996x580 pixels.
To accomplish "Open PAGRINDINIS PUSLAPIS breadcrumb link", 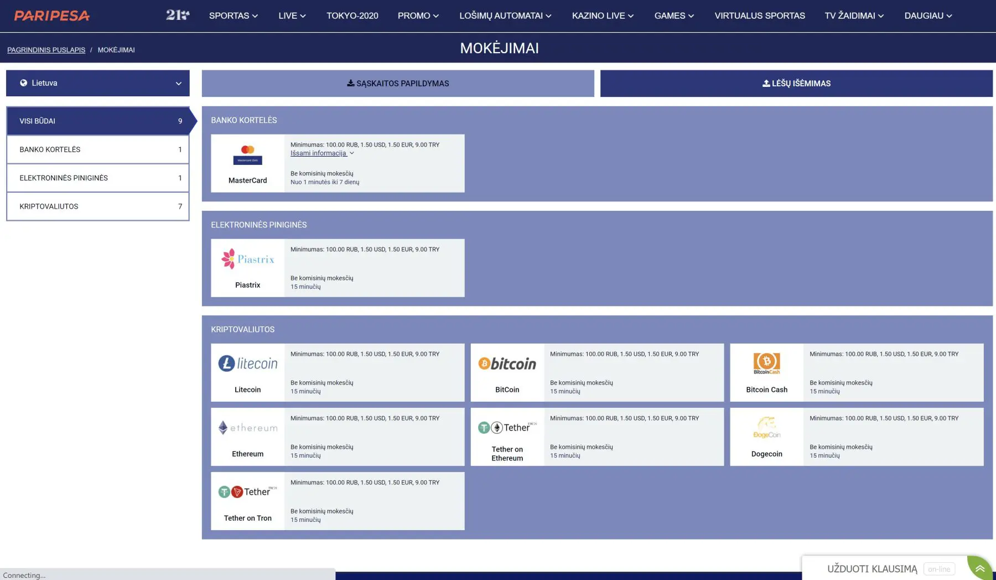I will pyautogui.click(x=46, y=49).
